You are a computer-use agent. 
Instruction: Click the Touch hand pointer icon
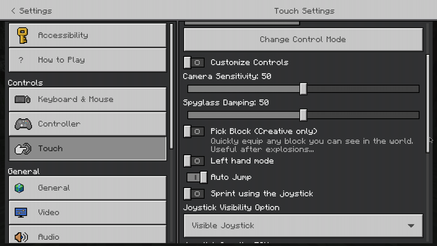coord(23,149)
